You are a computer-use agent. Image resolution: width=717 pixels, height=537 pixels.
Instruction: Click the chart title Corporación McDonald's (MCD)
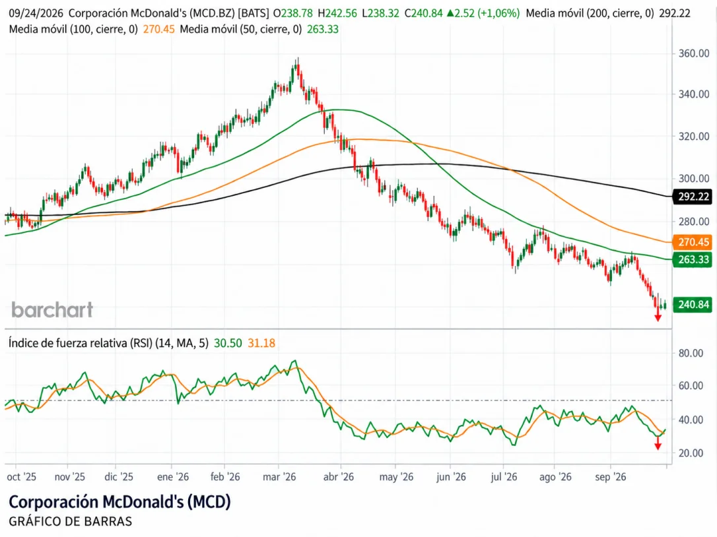119,502
